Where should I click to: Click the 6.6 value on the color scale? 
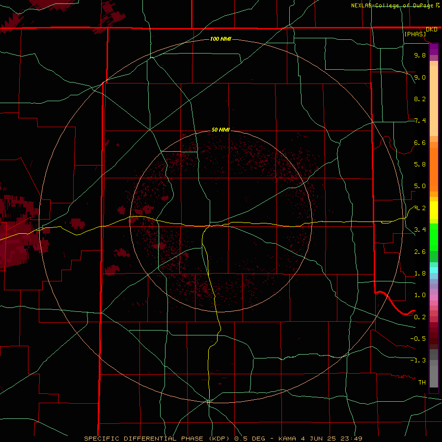tap(420, 142)
